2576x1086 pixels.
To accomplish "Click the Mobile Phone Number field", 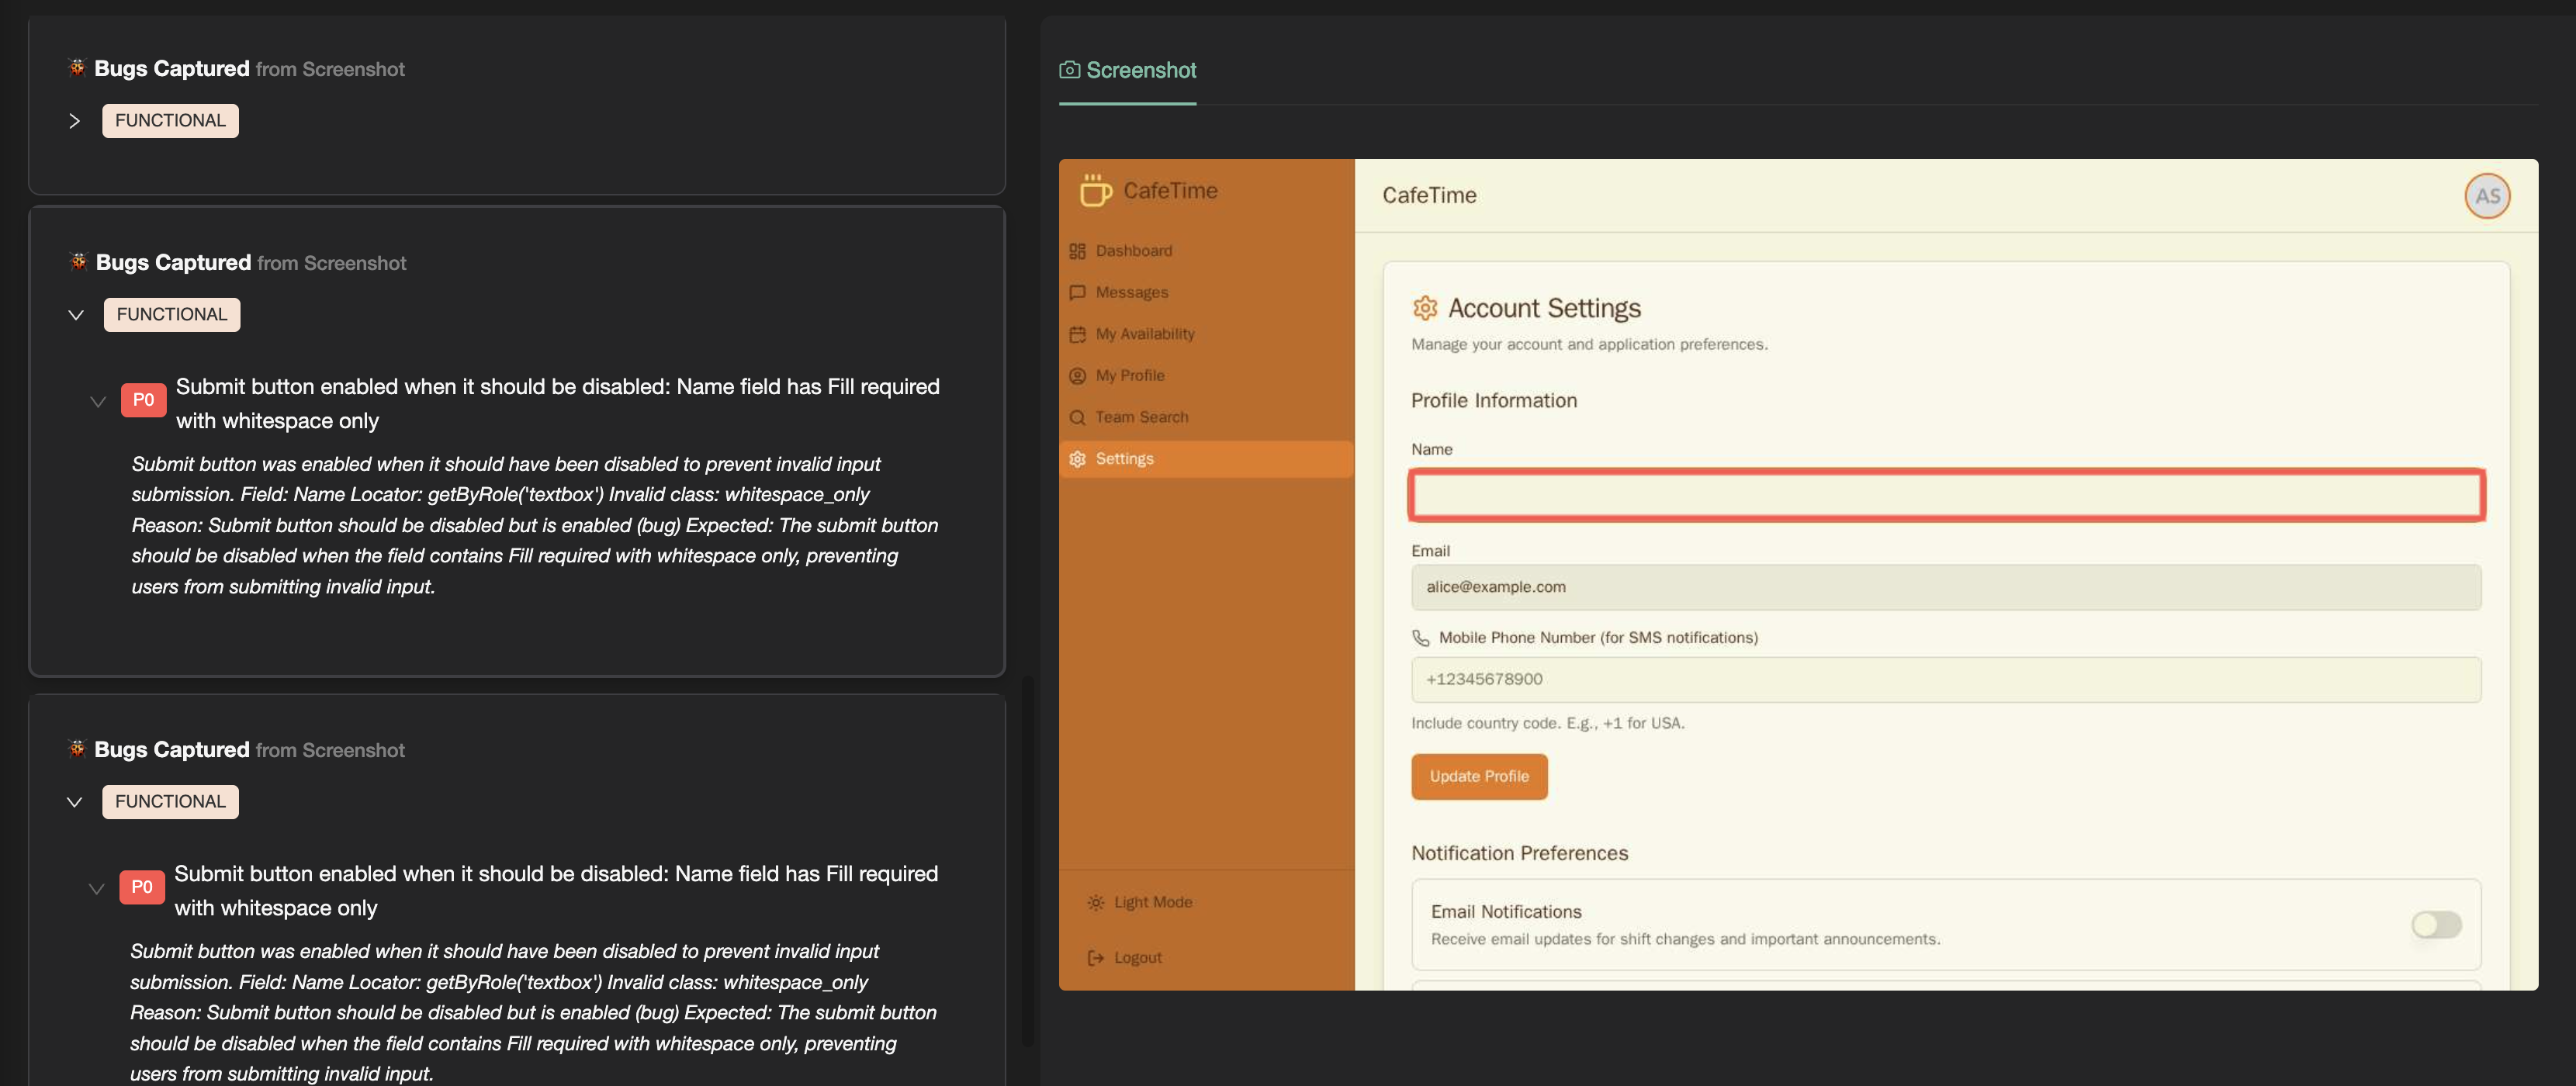I will point(1945,679).
